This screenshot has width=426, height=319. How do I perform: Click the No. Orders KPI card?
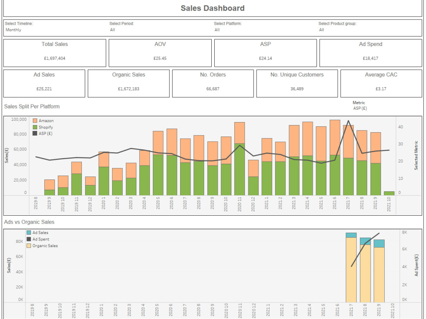pyautogui.click(x=212, y=83)
